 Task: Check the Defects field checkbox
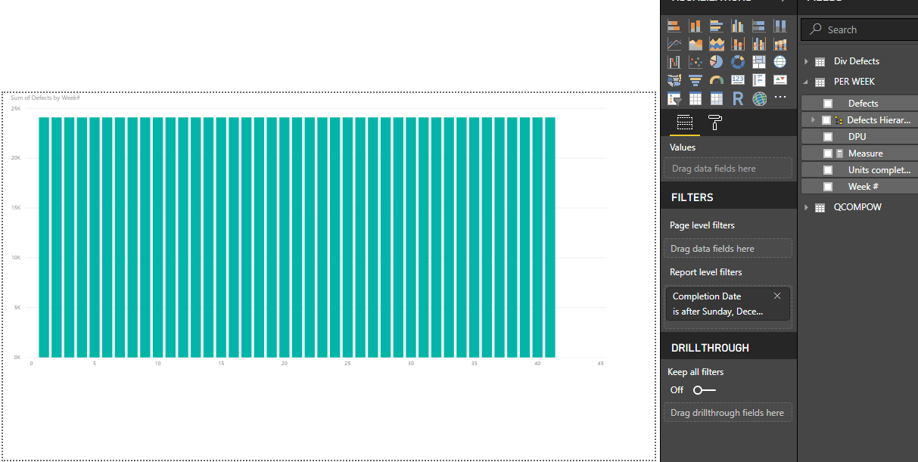828,104
